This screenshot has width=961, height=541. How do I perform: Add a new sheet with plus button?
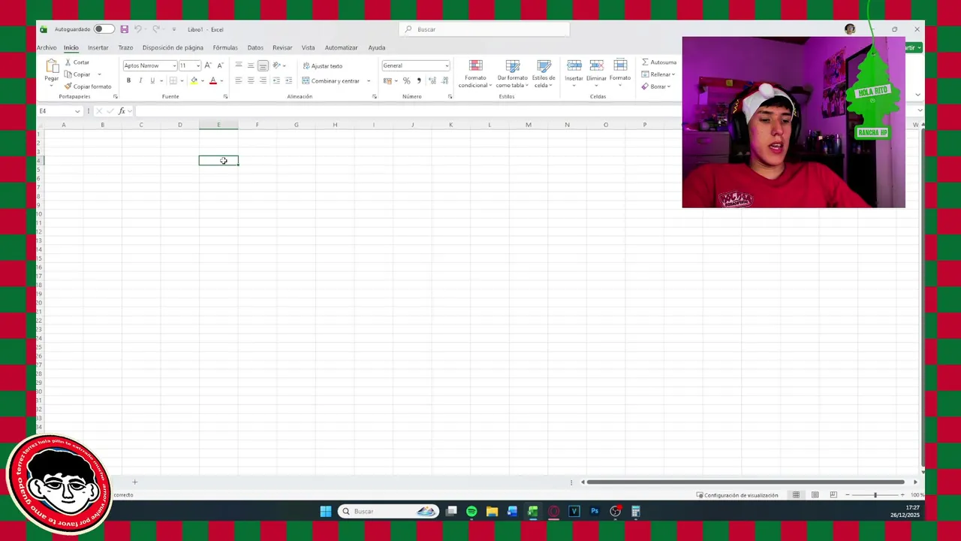click(135, 482)
